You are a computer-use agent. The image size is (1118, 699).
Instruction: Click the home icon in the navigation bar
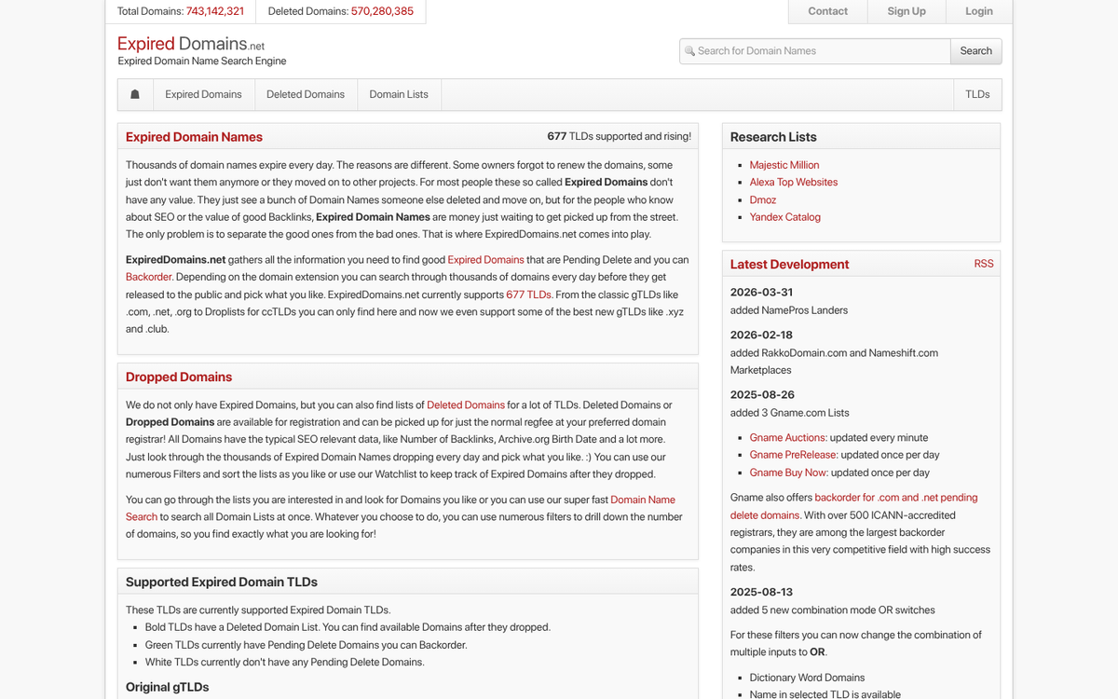pyautogui.click(x=134, y=94)
